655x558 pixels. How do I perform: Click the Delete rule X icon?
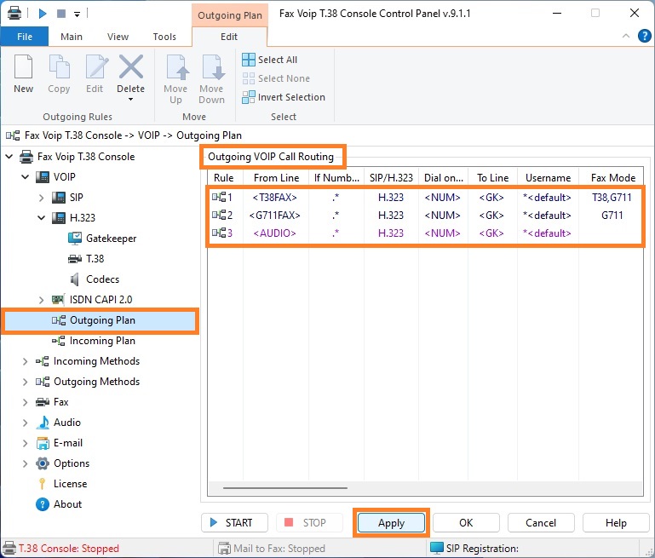click(131, 66)
